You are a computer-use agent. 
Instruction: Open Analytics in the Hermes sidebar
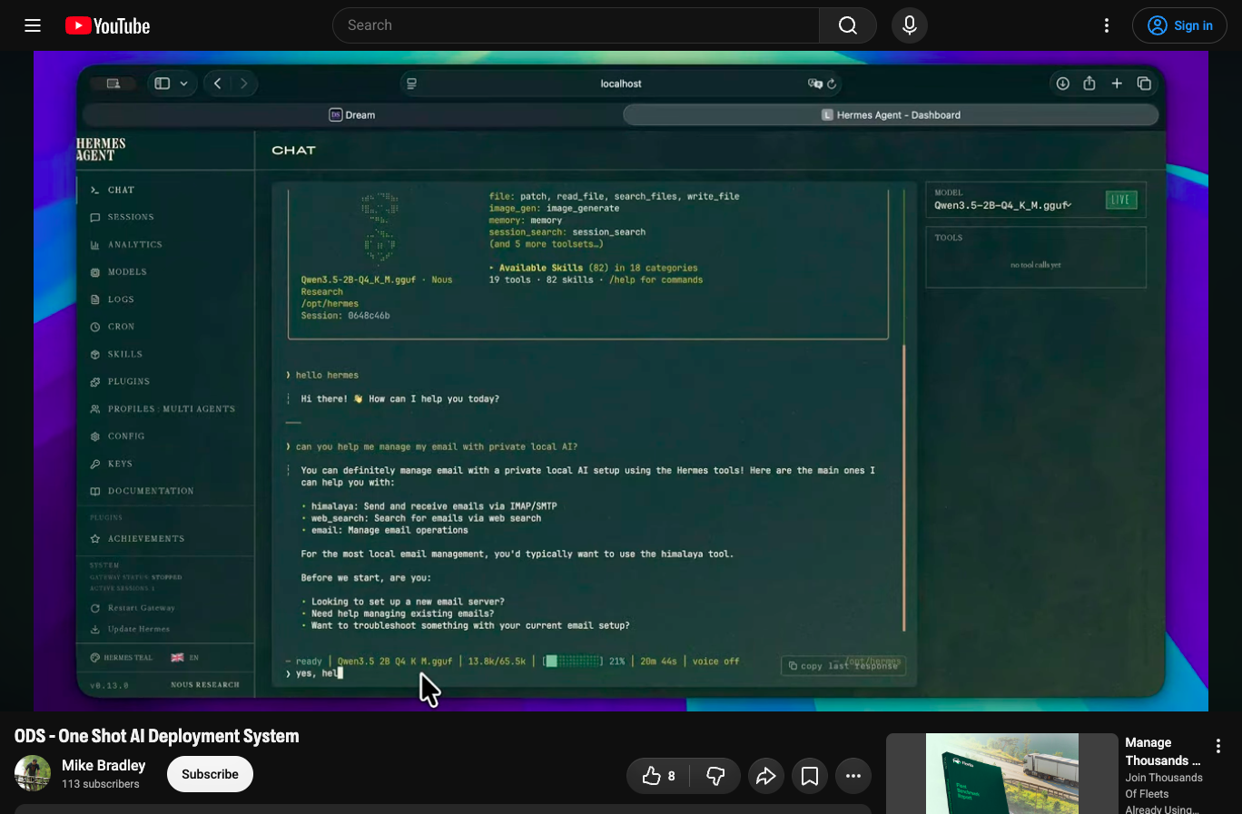(x=134, y=244)
